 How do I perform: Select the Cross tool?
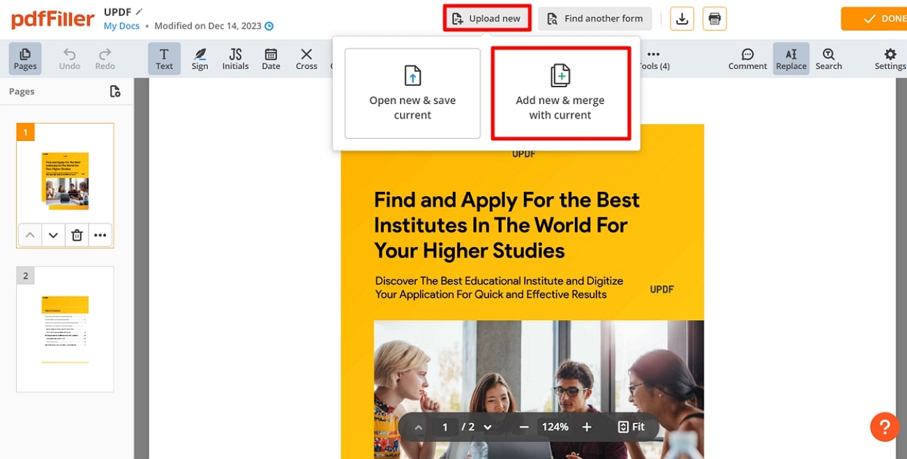tap(306, 58)
